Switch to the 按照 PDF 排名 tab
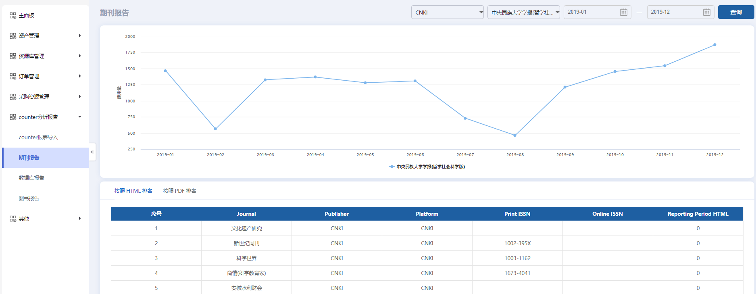 click(179, 191)
